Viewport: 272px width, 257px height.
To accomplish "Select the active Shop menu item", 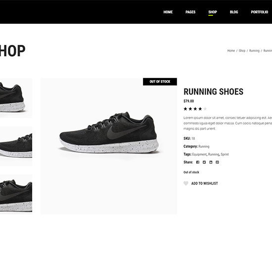I will (213, 12).
